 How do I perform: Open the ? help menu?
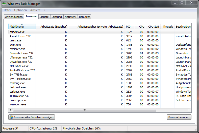44,10
